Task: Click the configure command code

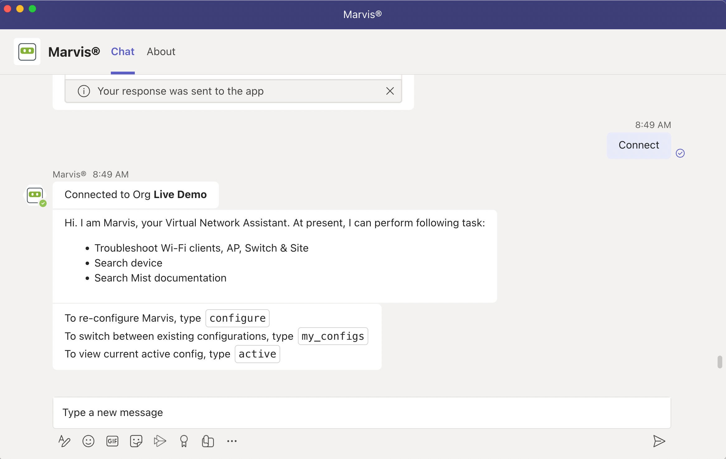Action: pos(237,318)
